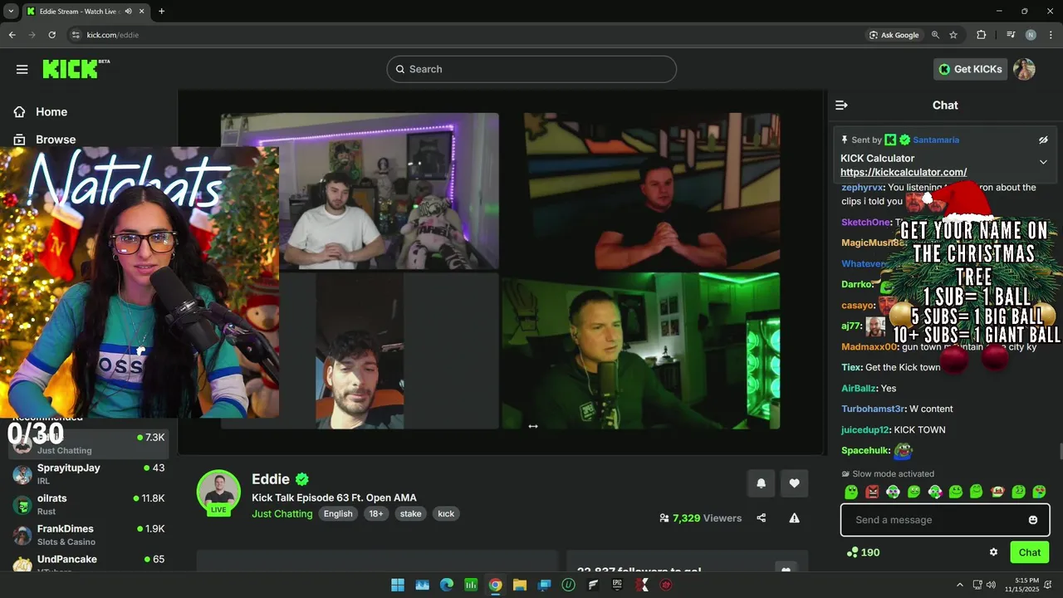Click username Turbohamst3r in chat
The height and width of the screenshot is (598, 1063).
pos(872,409)
